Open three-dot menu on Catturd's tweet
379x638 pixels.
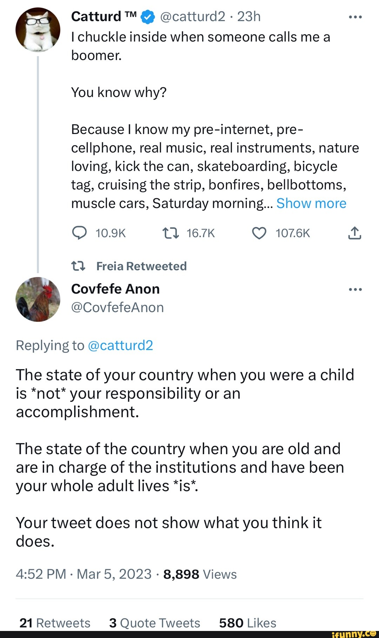(355, 17)
